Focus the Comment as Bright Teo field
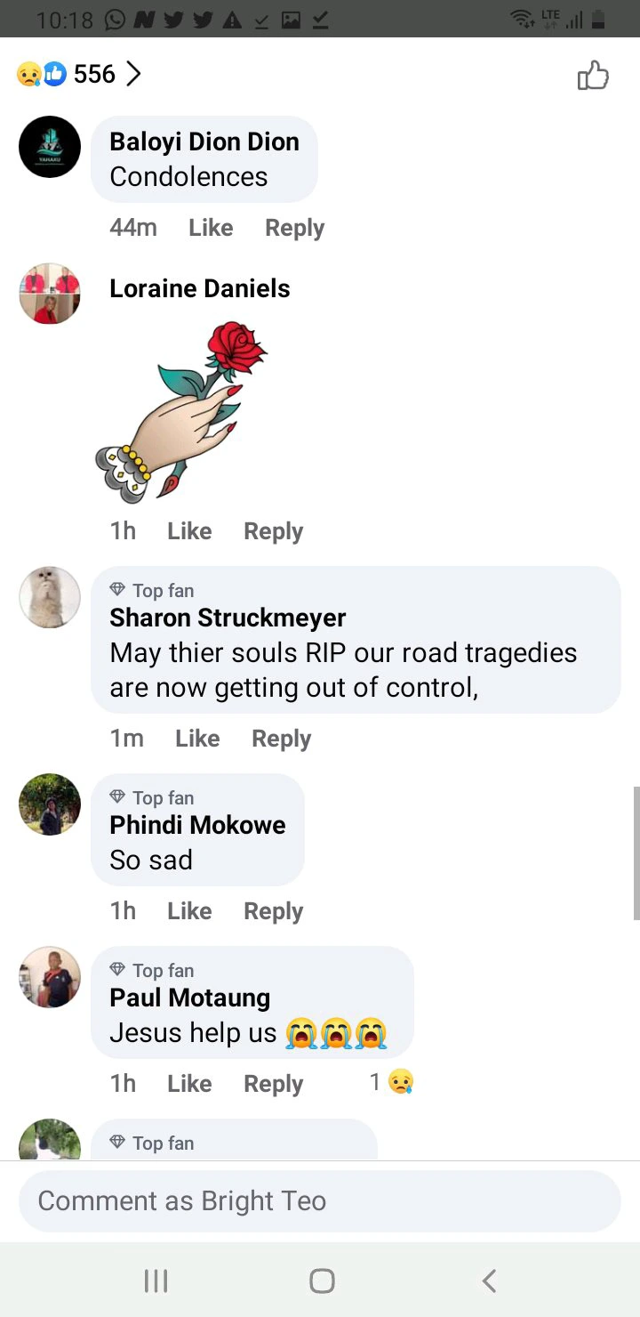 click(x=320, y=1201)
